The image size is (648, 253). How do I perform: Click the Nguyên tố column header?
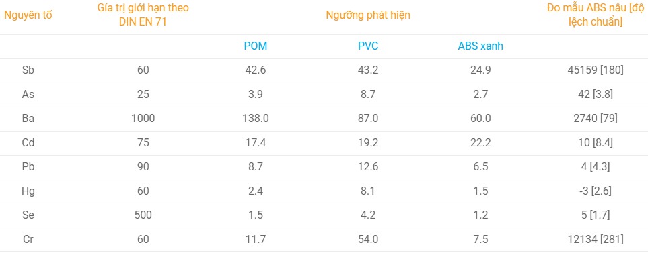click(28, 15)
